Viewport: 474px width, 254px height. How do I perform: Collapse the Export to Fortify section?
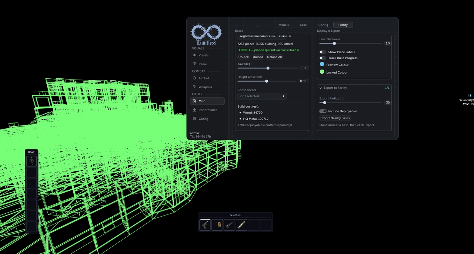coord(321,88)
